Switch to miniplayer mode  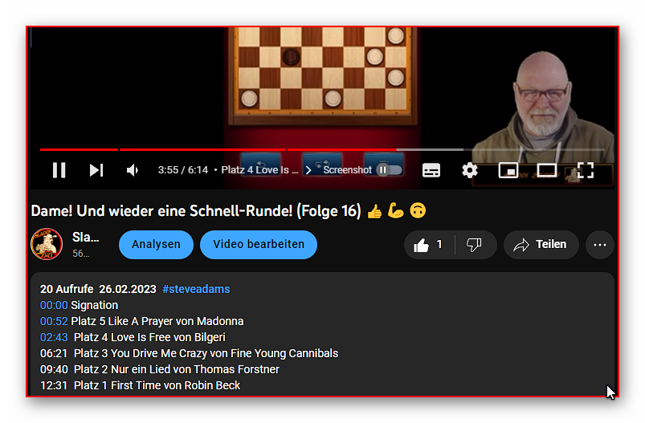point(508,170)
